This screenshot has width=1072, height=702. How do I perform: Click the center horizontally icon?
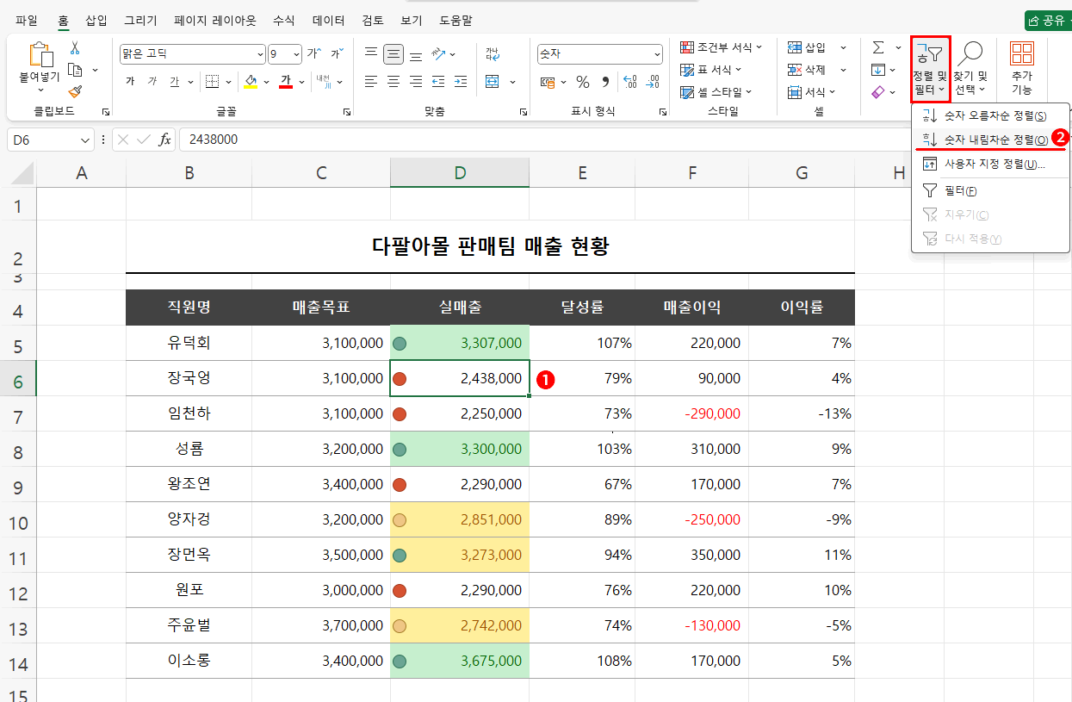(x=393, y=82)
